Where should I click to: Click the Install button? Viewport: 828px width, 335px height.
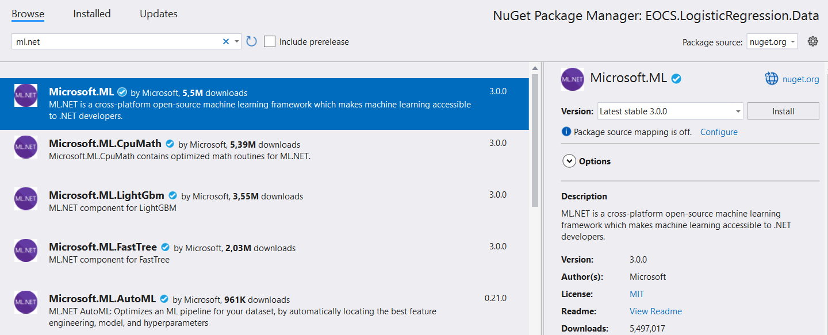point(783,111)
